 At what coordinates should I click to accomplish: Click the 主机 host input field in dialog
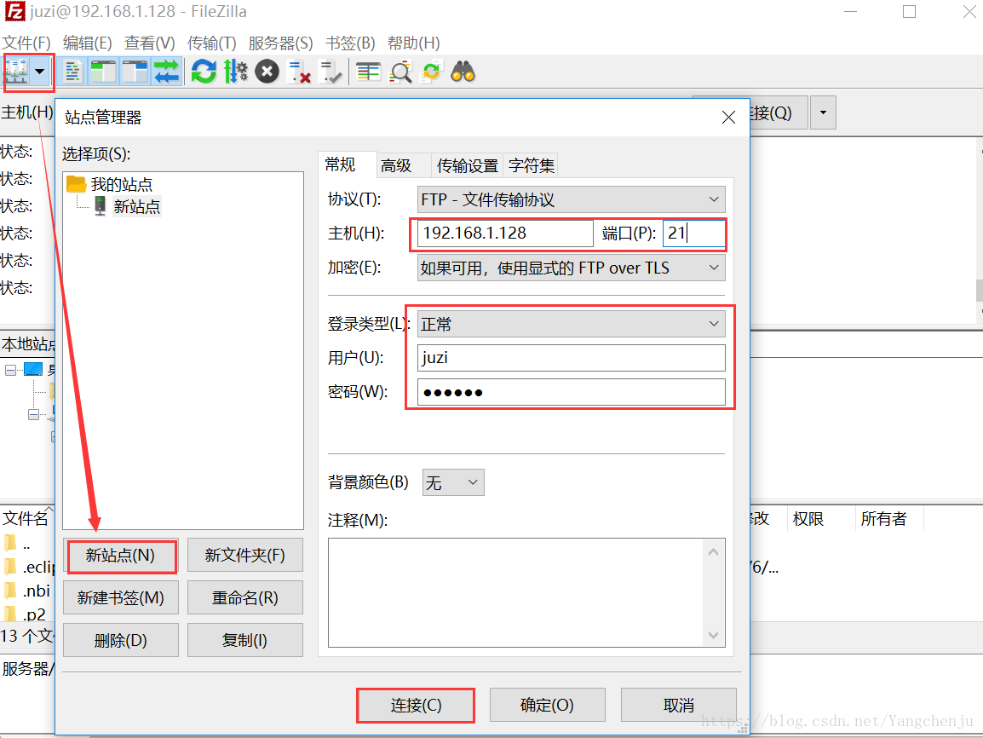click(504, 234)
